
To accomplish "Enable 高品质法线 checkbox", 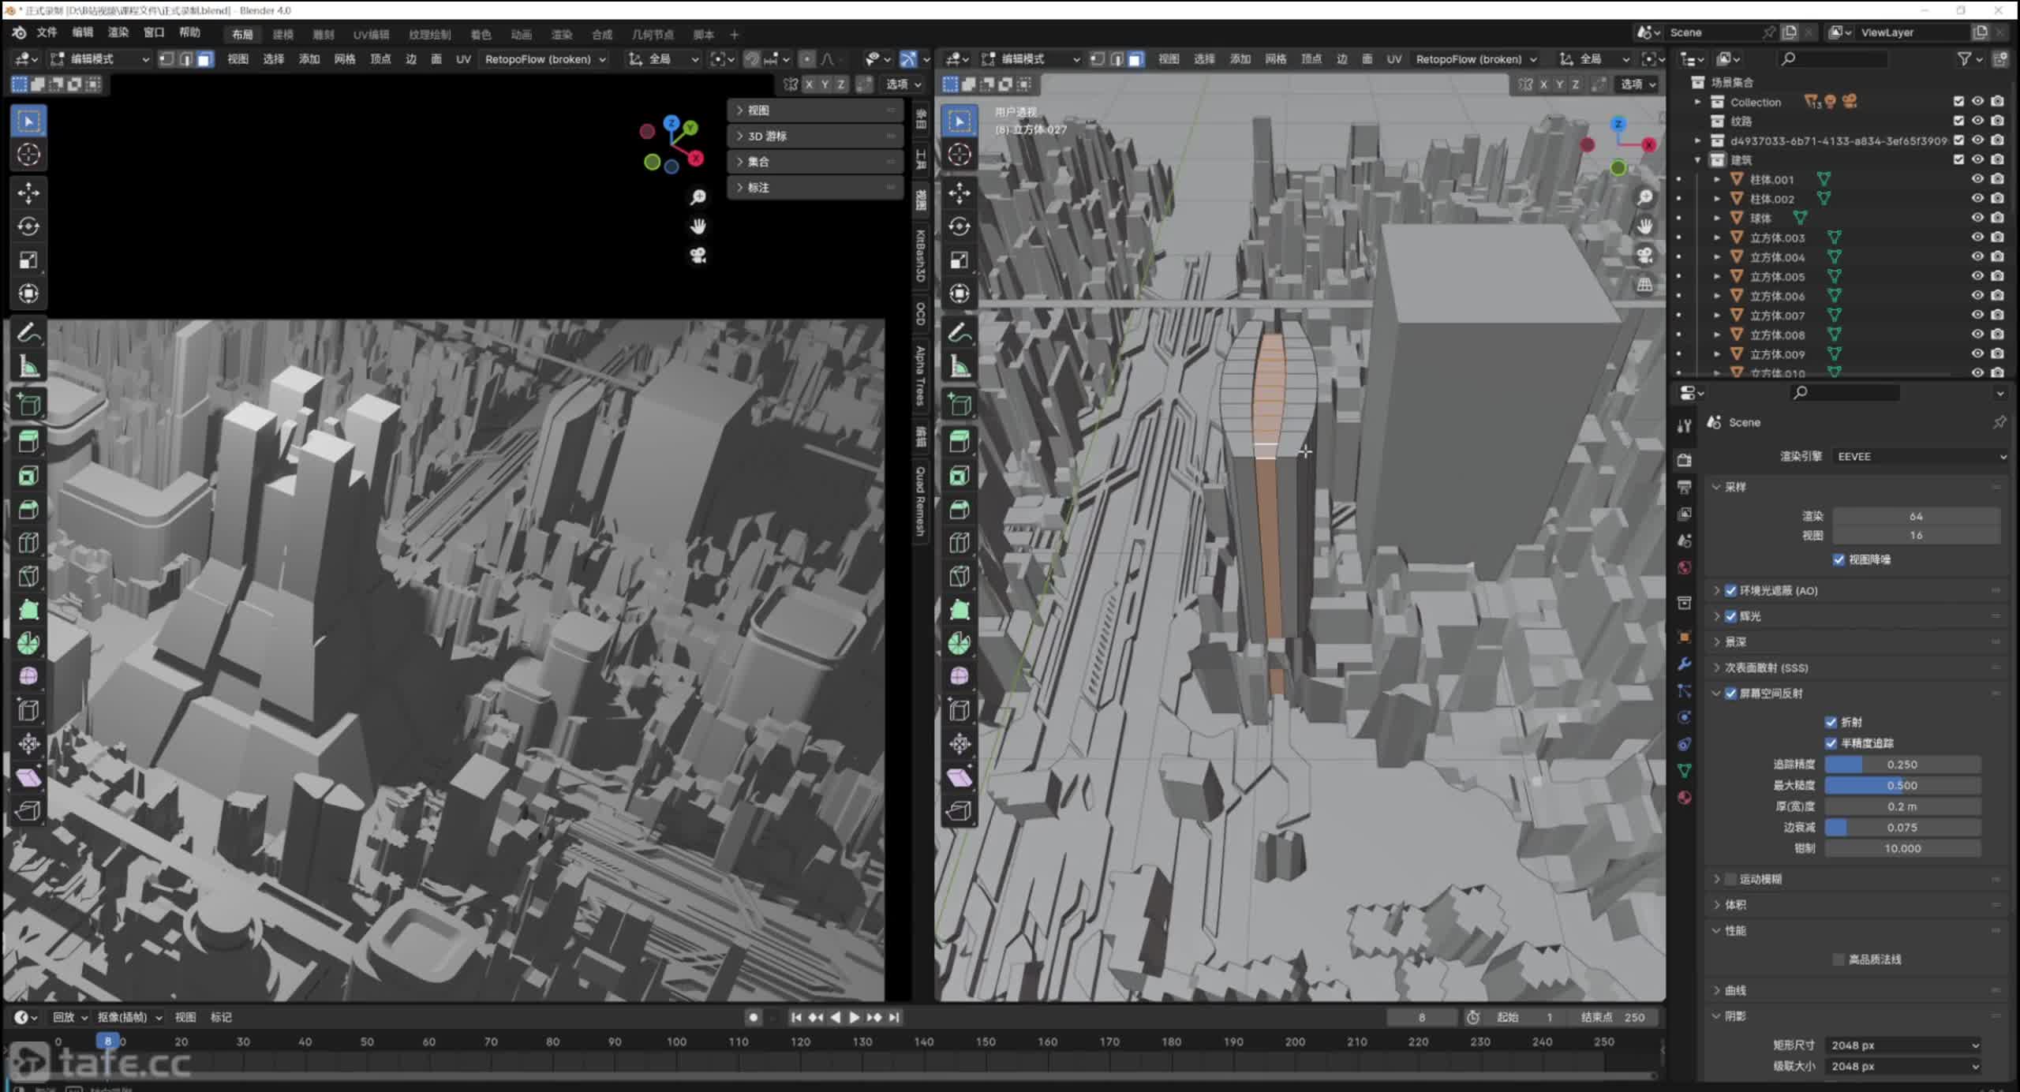I will 1839,959.
